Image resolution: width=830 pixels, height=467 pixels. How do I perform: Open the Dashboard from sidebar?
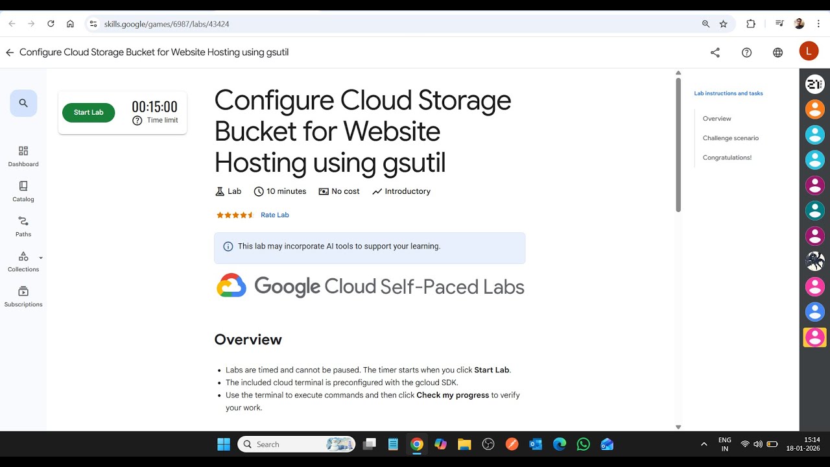click(23, 156)
